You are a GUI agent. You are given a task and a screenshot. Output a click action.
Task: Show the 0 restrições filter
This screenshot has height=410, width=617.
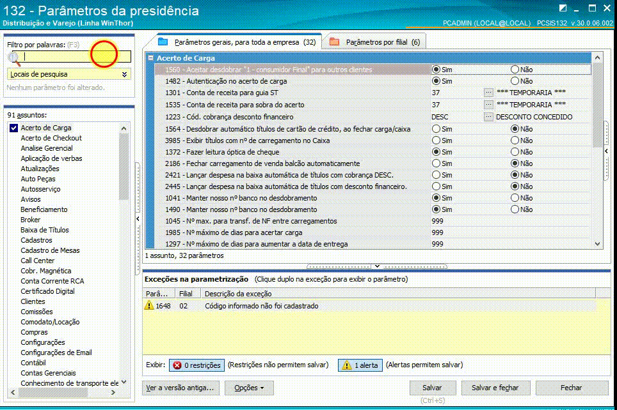tap(196, 365)
